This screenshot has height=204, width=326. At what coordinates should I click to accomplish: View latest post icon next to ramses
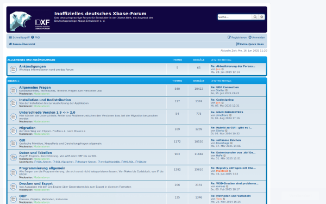click(227, 187)
